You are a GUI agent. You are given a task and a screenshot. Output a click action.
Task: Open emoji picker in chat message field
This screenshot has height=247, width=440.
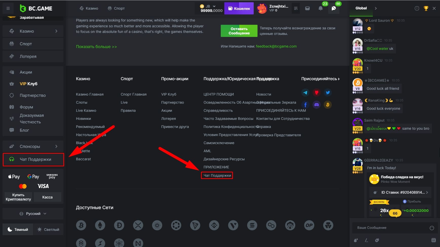pyautogui.click(x=432, y=228)
